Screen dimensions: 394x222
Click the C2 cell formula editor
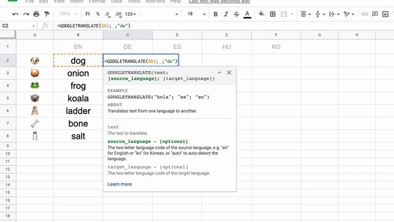[x=141, y=61]
